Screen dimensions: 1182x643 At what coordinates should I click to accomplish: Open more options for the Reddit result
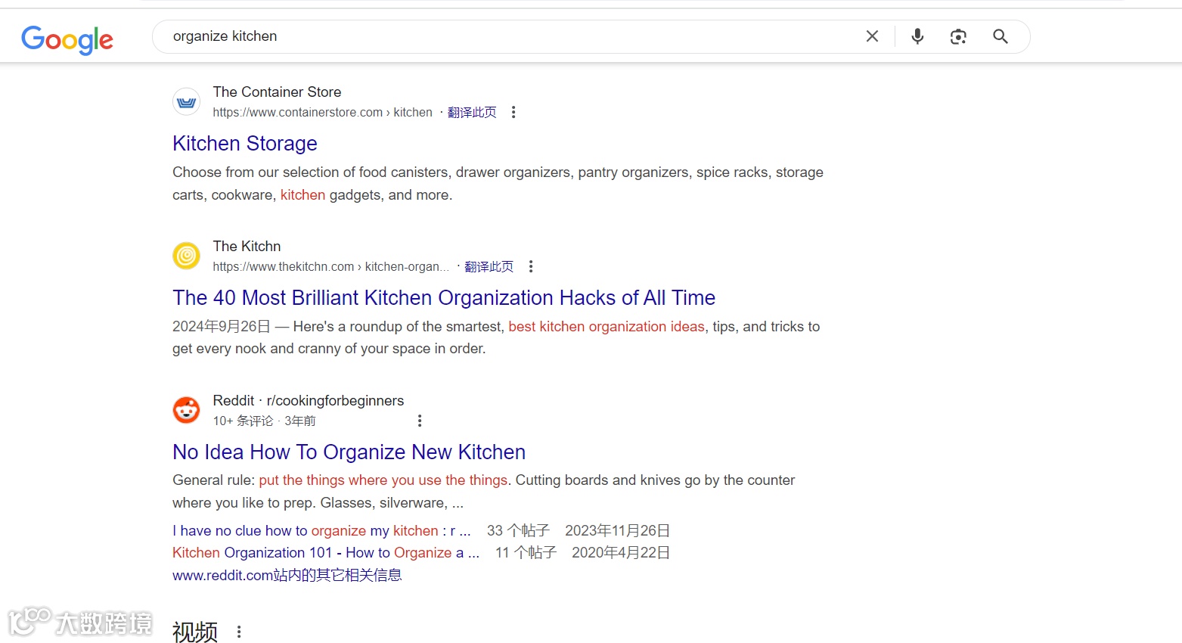coord(420,421)
